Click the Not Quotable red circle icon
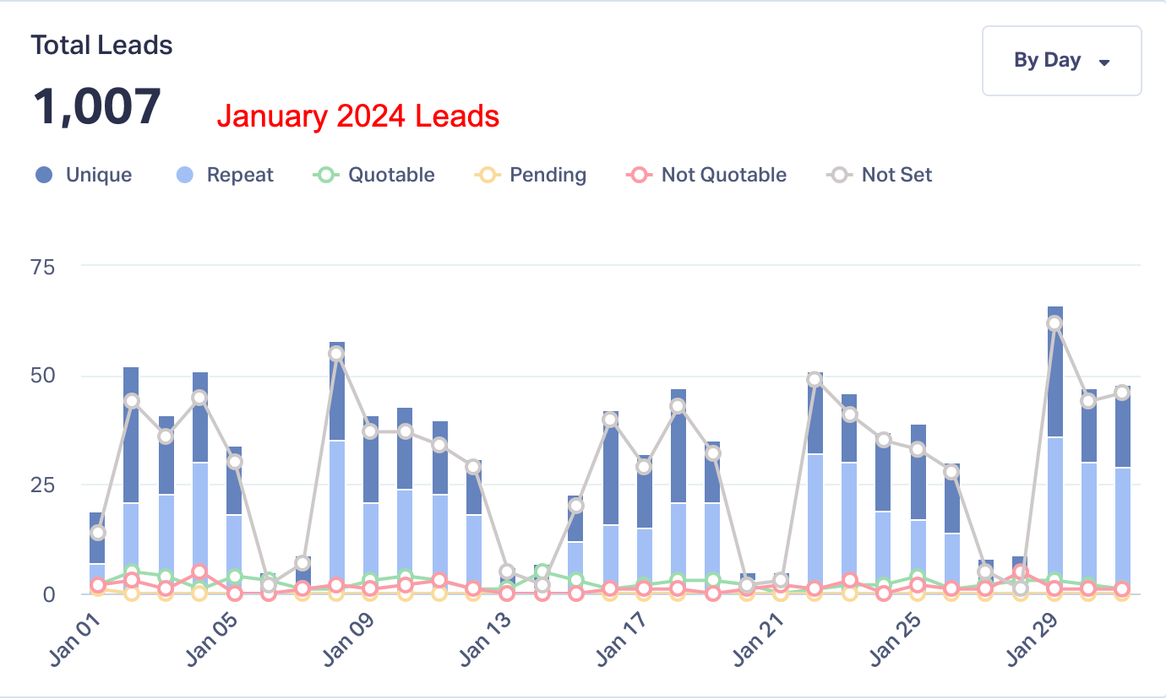The height and width of the screenshot is (699, 1166). tap(640, 175)
